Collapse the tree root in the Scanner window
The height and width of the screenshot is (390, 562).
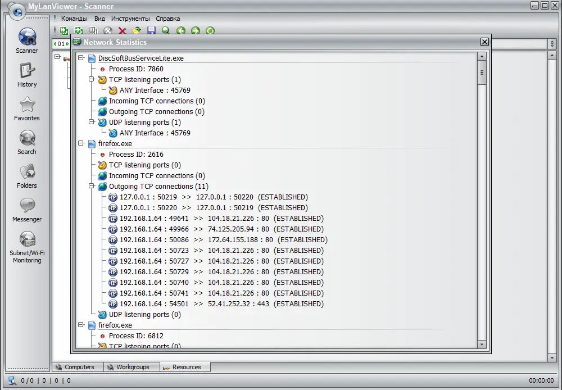click(57, 56)
